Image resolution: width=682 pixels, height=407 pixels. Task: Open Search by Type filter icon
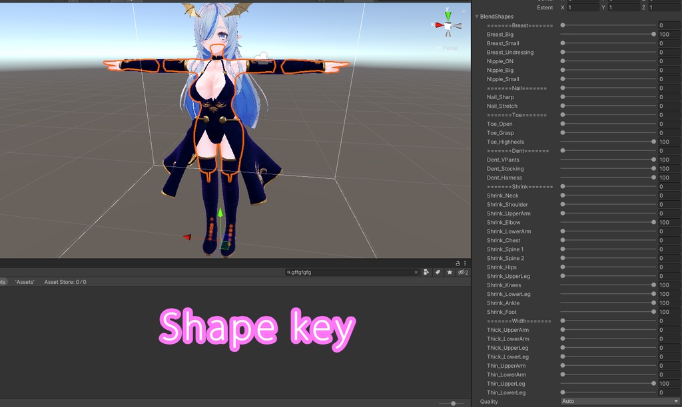coord(426,273)
